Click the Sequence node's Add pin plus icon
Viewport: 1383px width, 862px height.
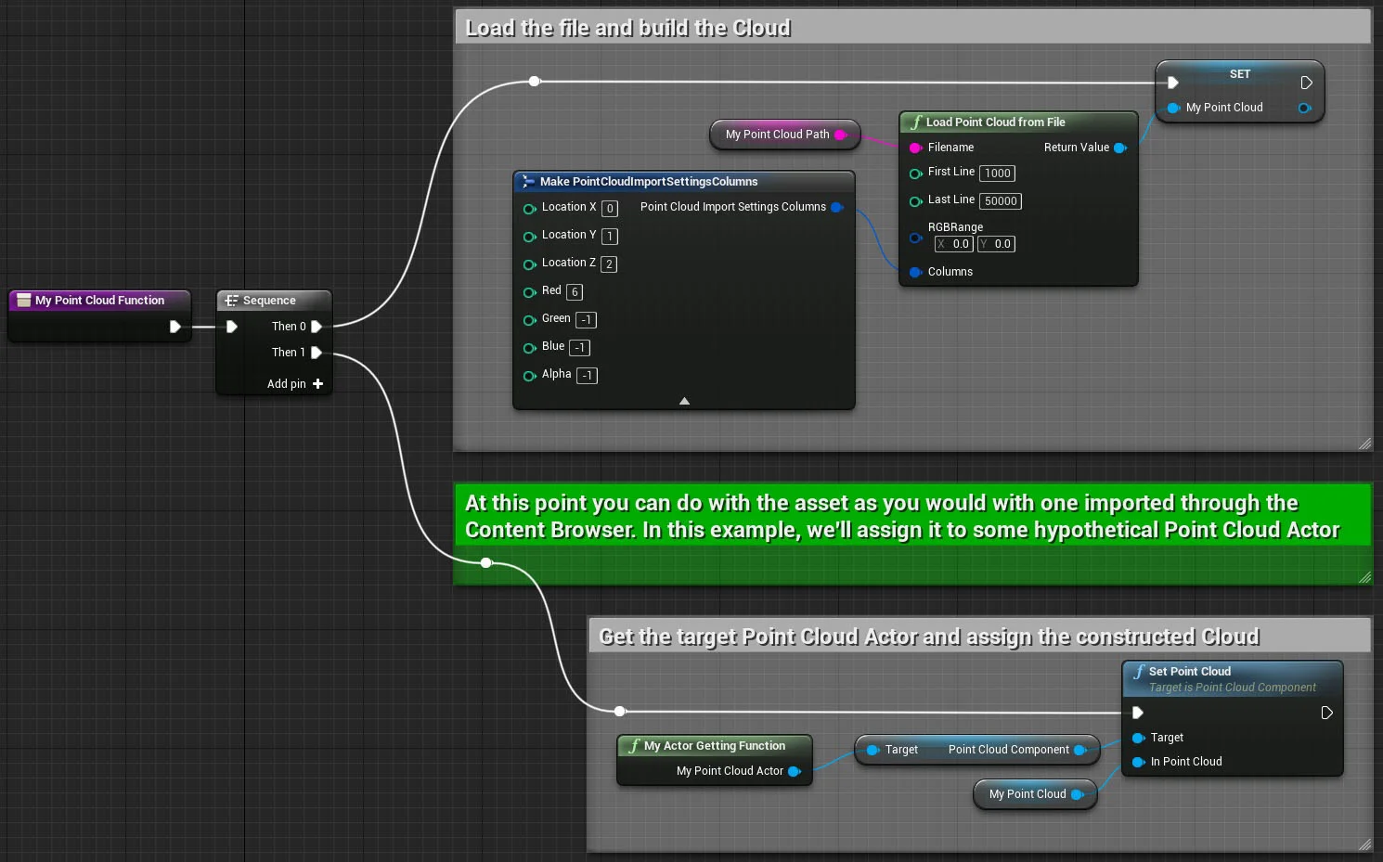[x=317, y=383]
